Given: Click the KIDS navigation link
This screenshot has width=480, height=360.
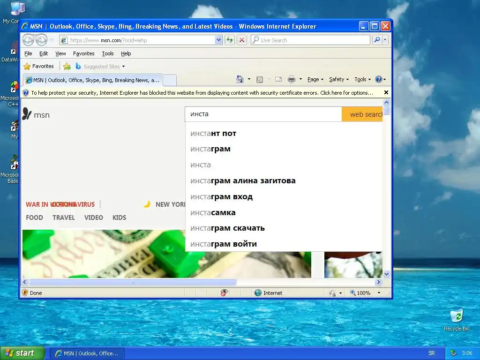Looking at the screenshot, I should pyautogui.click(x=120, y=217).
